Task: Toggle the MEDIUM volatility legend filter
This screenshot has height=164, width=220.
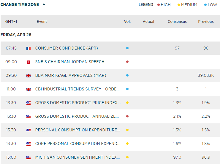Action: click(x=187, y=5)
